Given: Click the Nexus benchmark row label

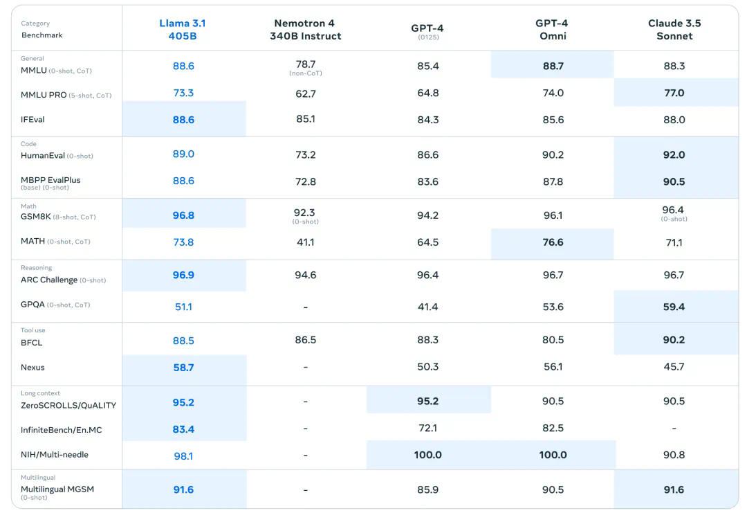Looking at the screenshot, I should [x=33, y=368].
